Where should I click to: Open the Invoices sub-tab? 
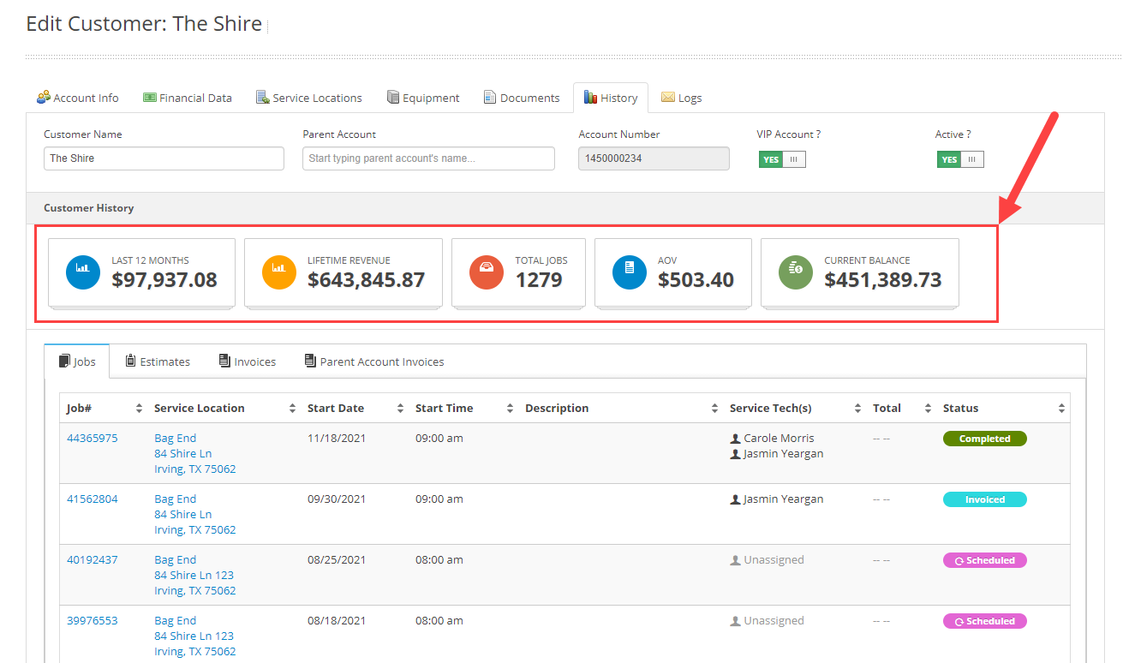[248, 361]
